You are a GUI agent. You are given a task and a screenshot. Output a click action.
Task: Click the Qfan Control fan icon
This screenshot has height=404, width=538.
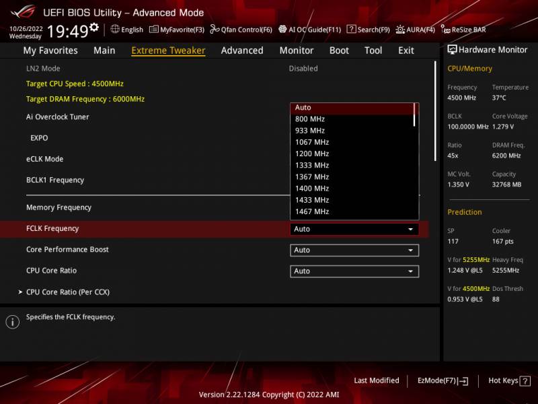(x=215, y=29)
